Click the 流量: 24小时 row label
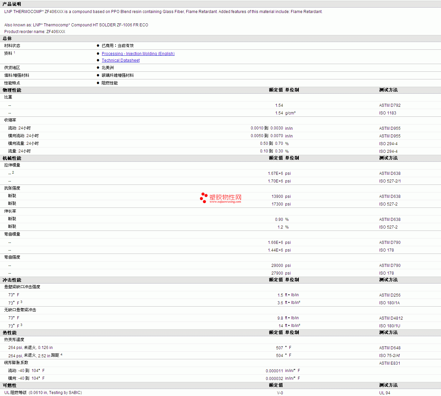This screenshot has height=396, width=441. pyautogui.click(x=19, y=151)
